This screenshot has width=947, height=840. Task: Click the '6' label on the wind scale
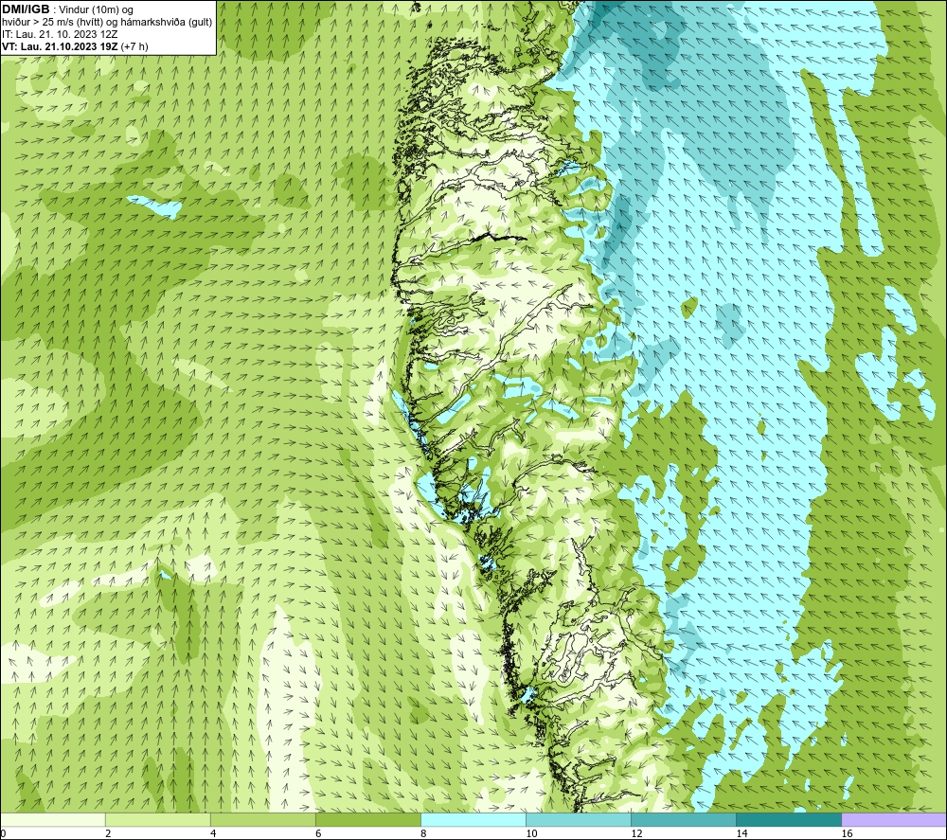point(318,834)
